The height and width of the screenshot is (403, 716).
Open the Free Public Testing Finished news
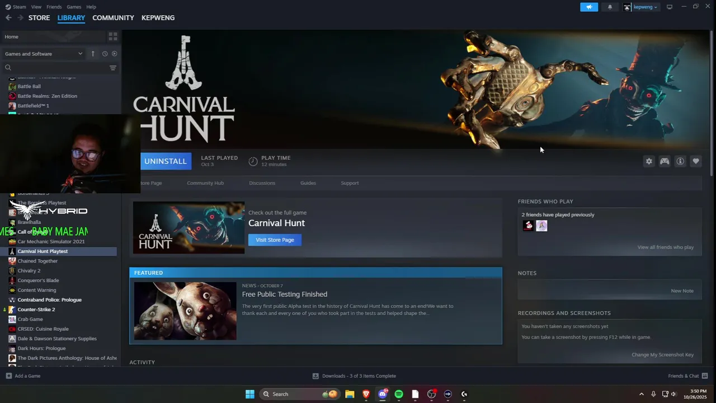(x=285, y=294)
